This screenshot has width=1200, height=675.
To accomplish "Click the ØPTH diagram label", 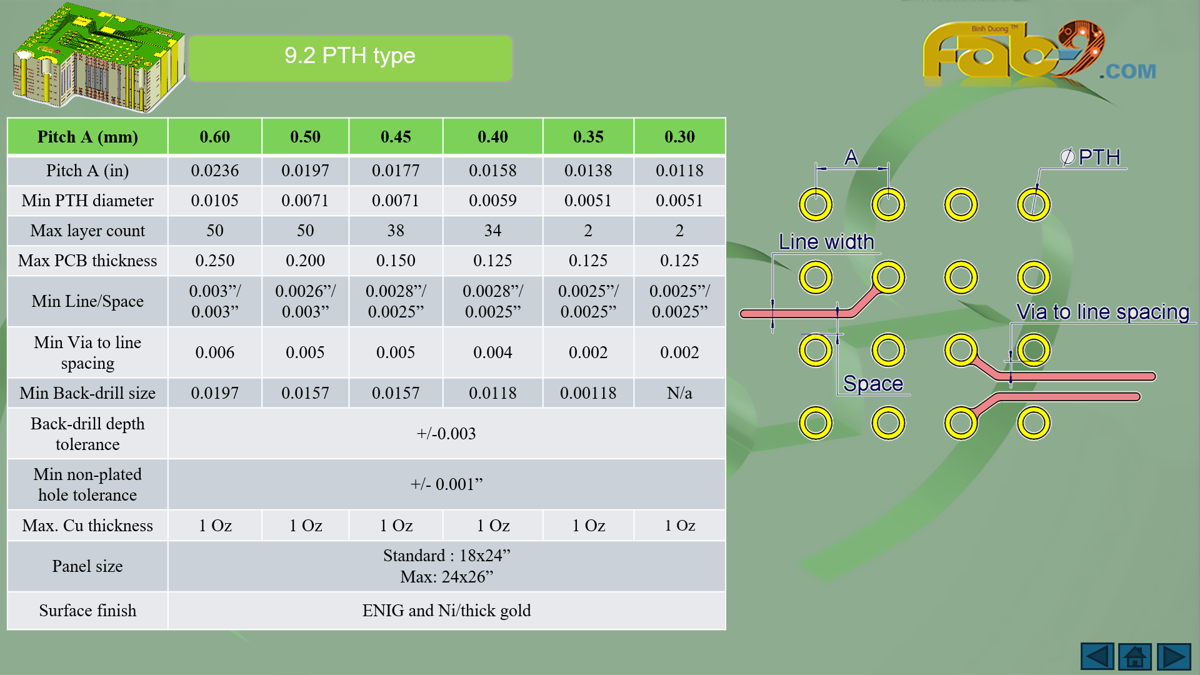I will 1091,157.
